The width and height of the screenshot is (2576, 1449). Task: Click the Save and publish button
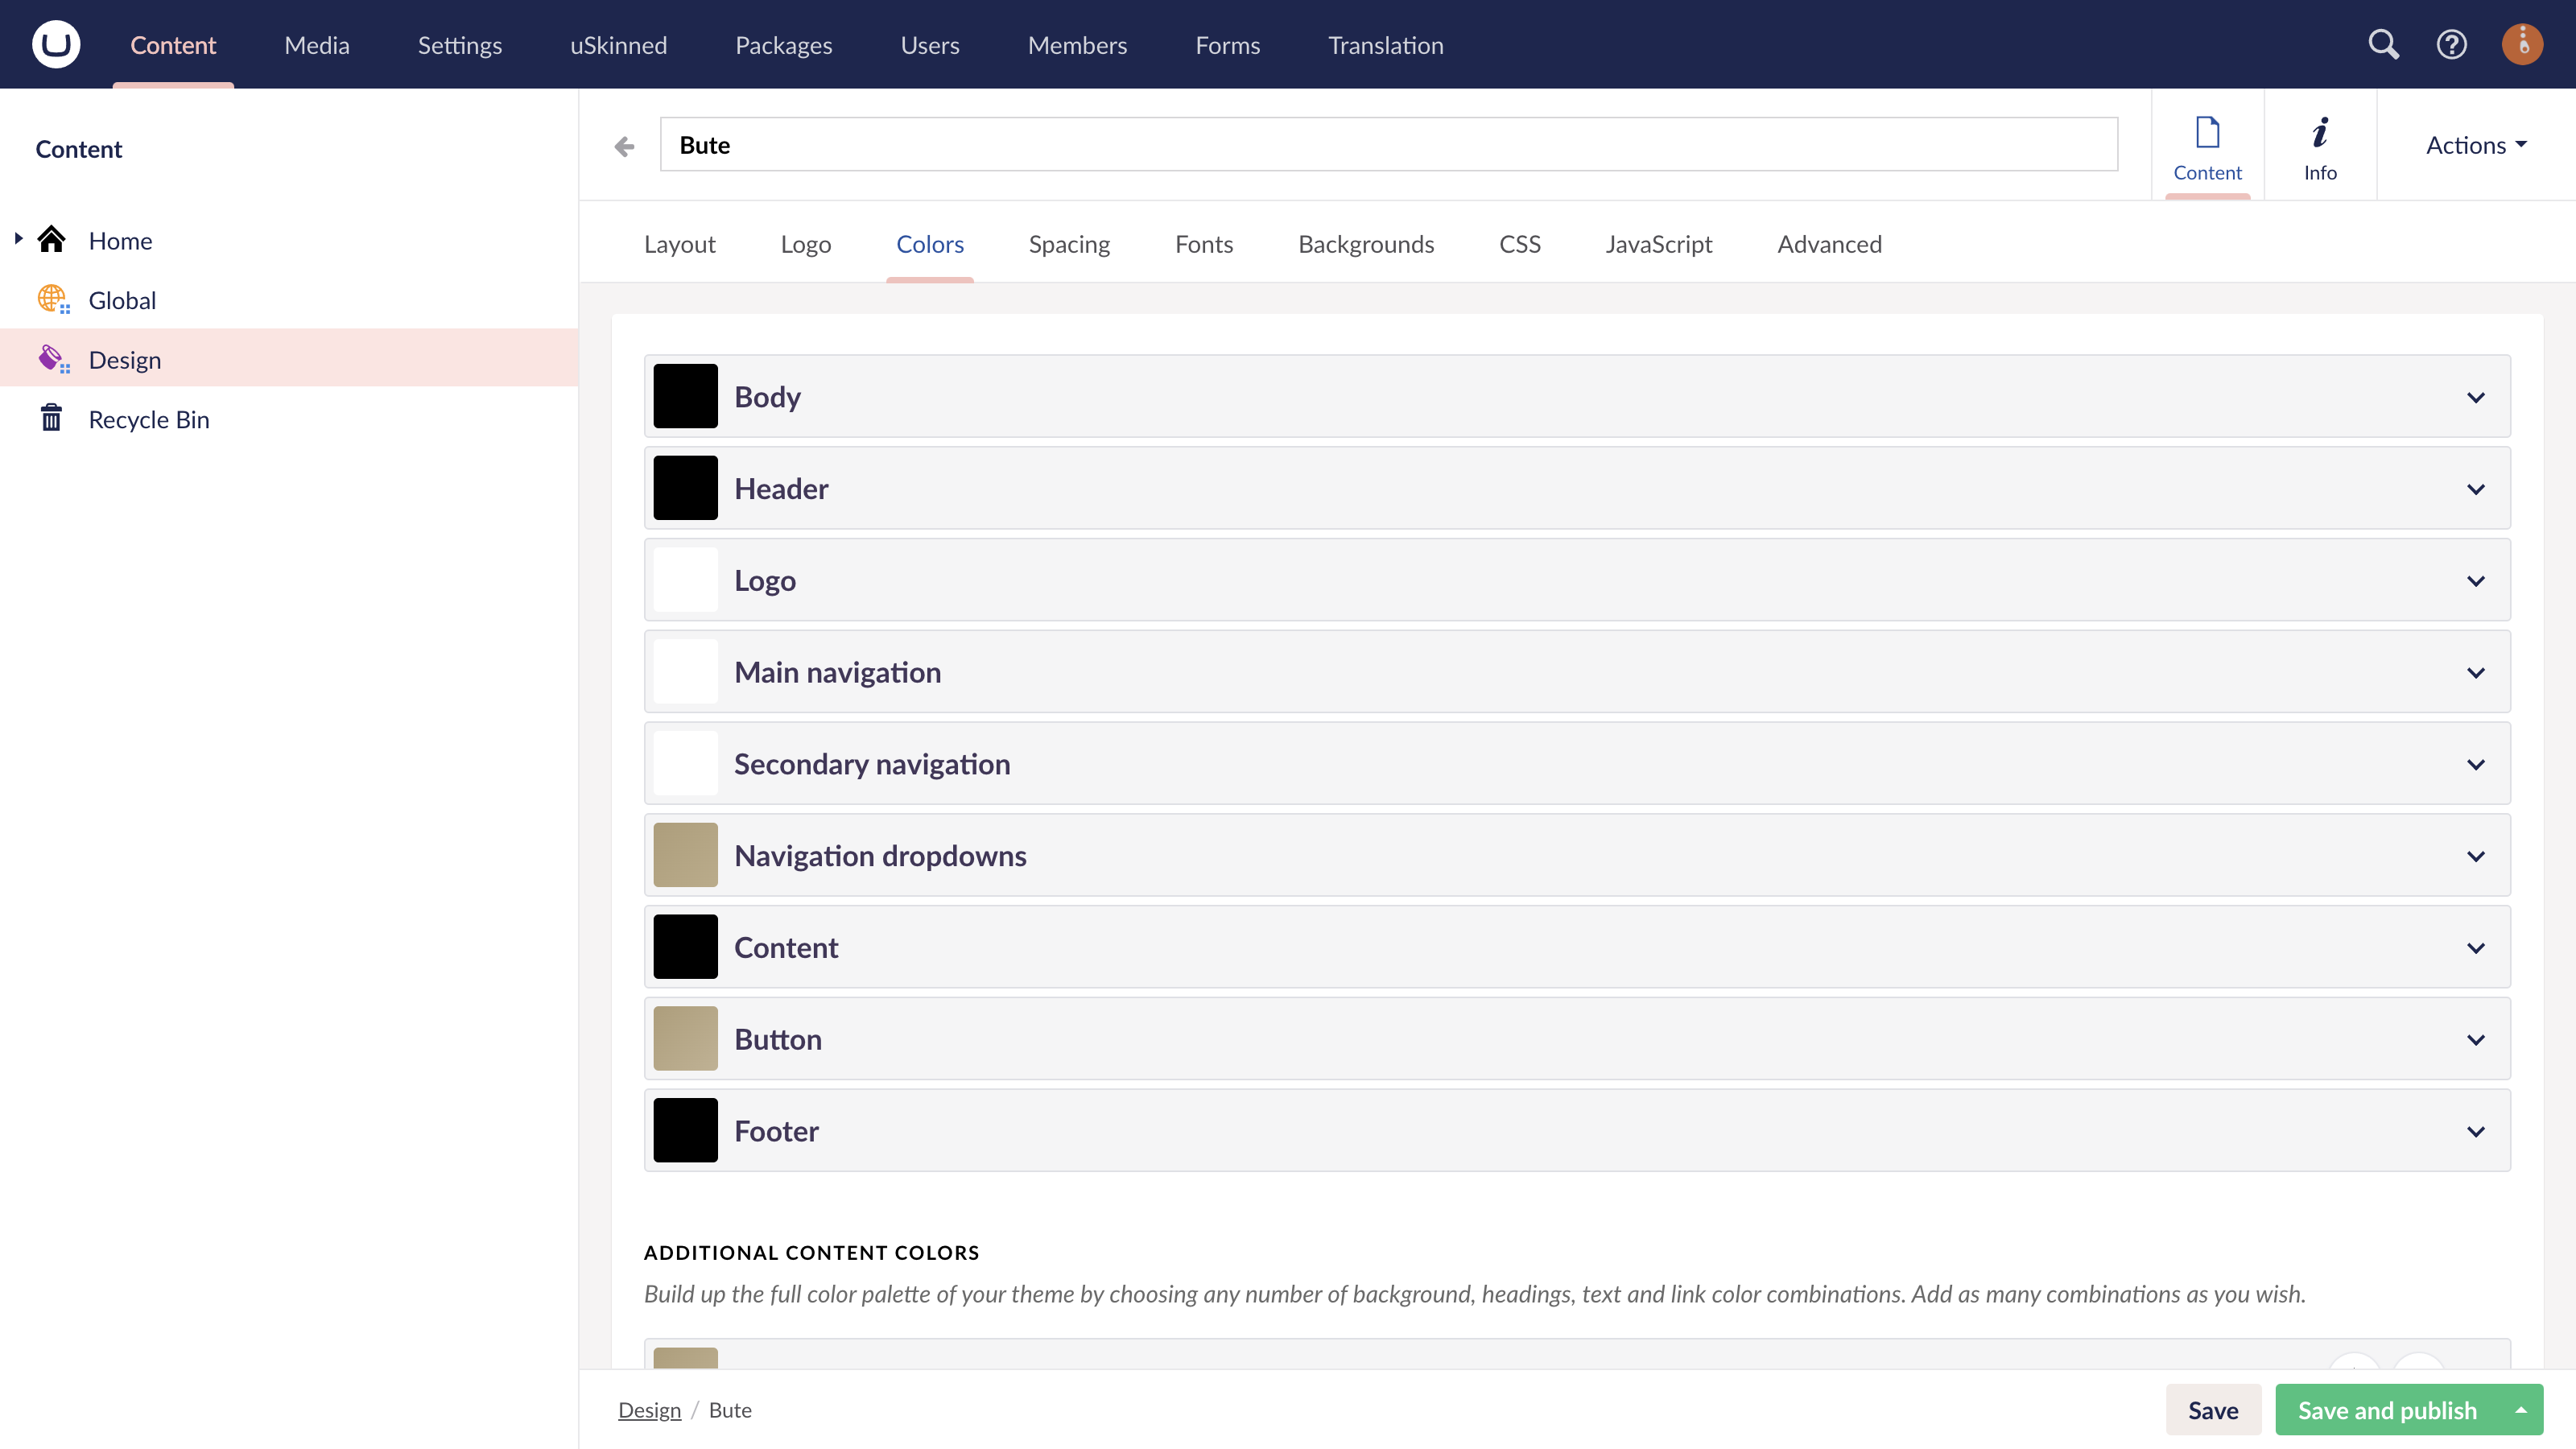click(x=2387, y=1410)
